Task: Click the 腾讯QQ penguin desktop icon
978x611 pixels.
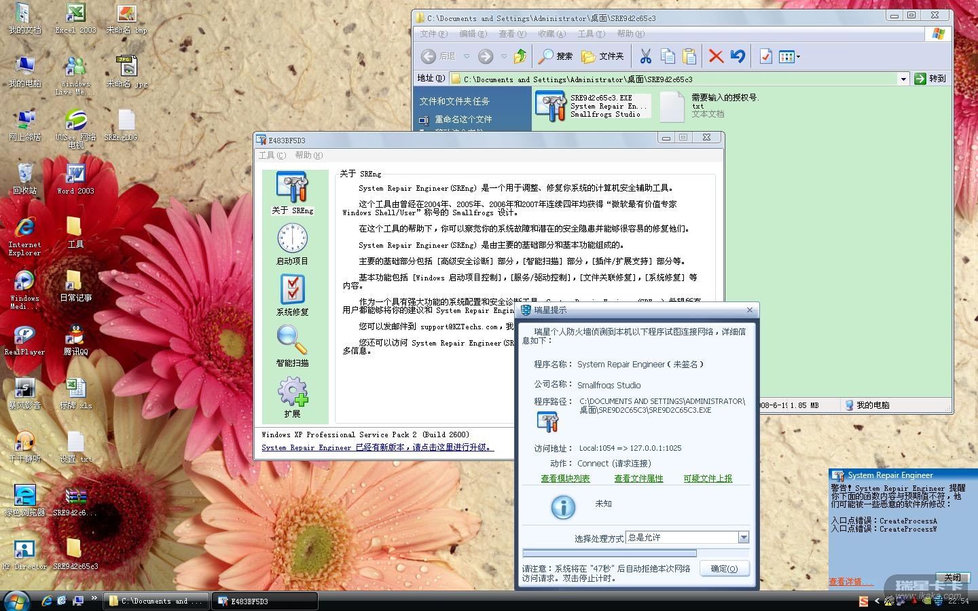Action: tap(75, 339)
